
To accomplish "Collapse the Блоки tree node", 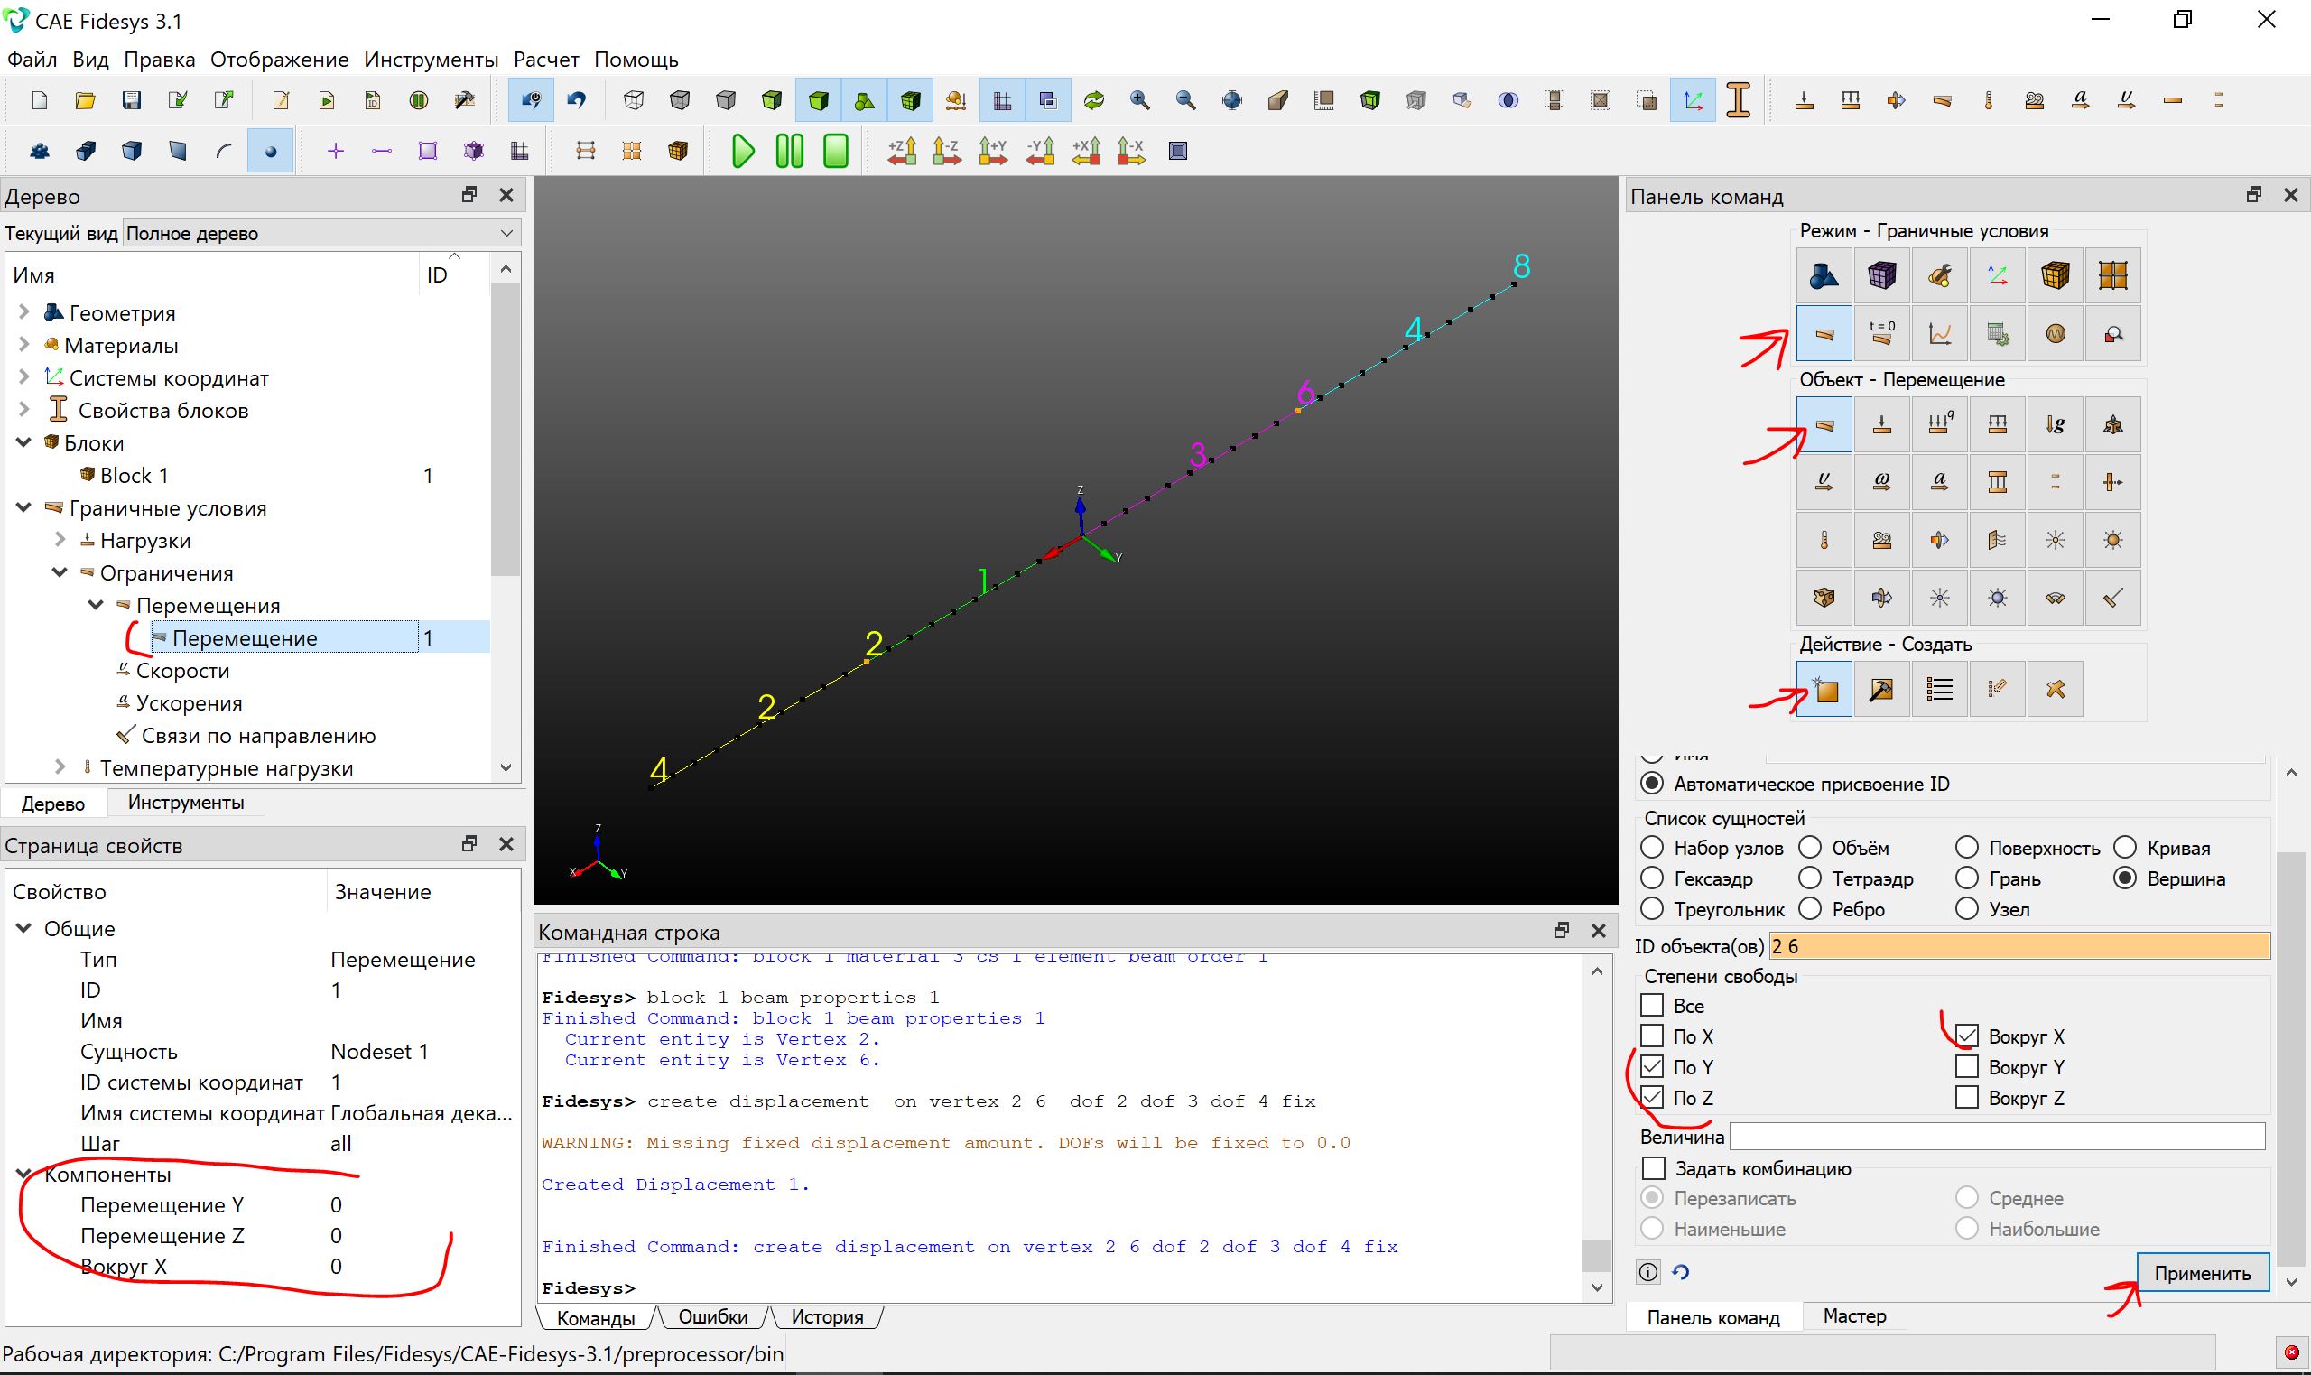I will pyautogui.click(x=25, y=443).
